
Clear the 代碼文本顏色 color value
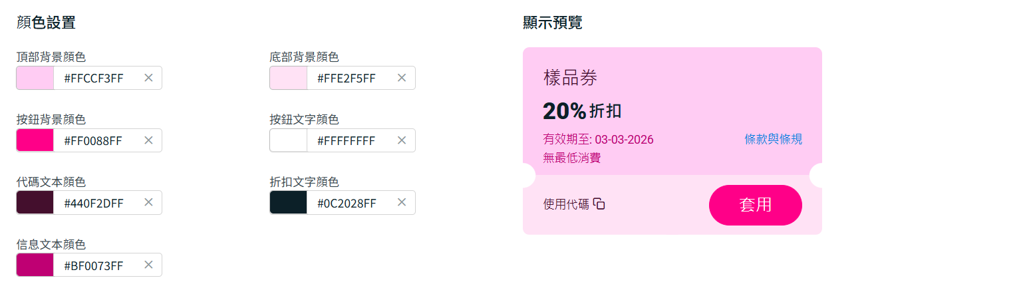pyautogui.click(x=148, y=202)
